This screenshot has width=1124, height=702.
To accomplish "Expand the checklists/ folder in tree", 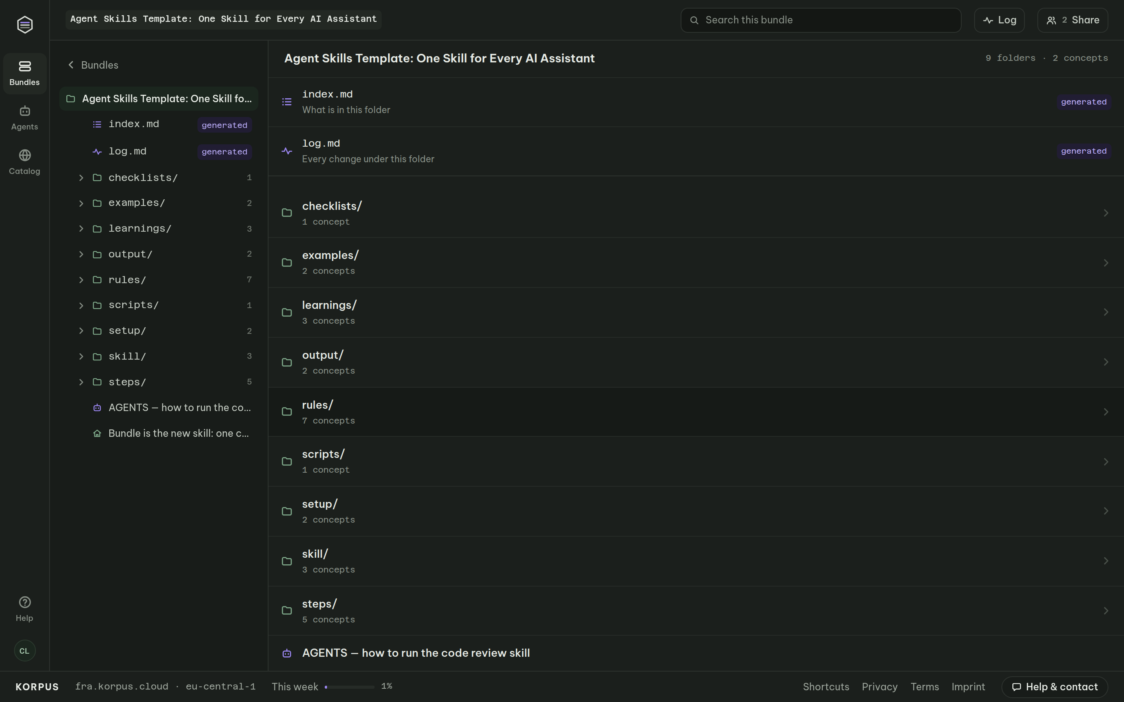I will point(81,178).
